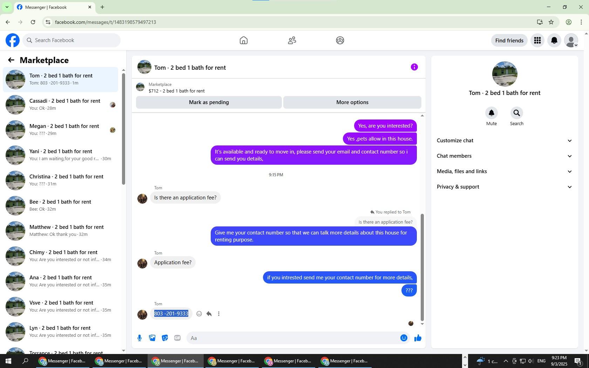Reply to the 803 -201-9333 message
Screen dimensions: 589x368
tap(209, 314)
